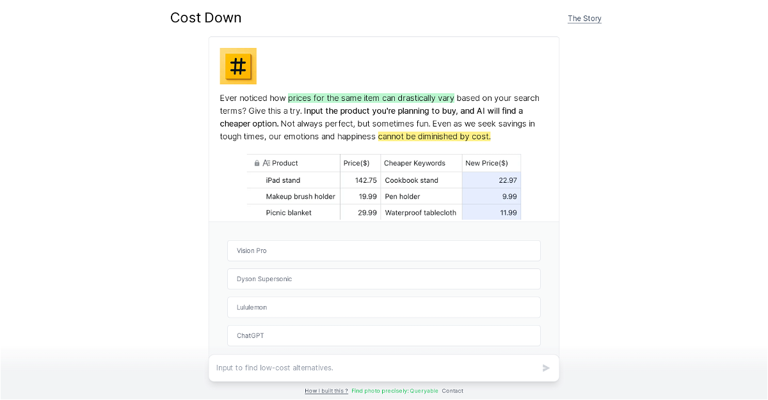Click the Waterproof tablecloth cell
Image resolution: width=768 pixels, height=400 pixels.
420,213
